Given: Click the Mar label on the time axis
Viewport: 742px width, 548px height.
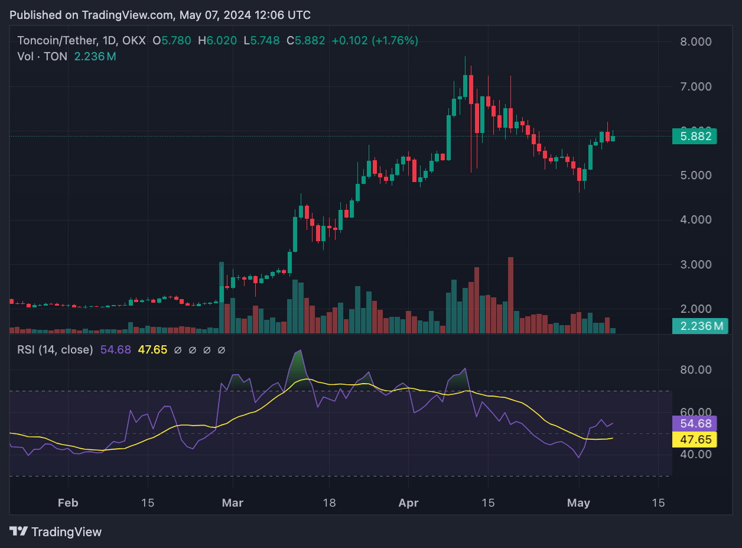Looking at the screenshot, I should coord(233,503).
